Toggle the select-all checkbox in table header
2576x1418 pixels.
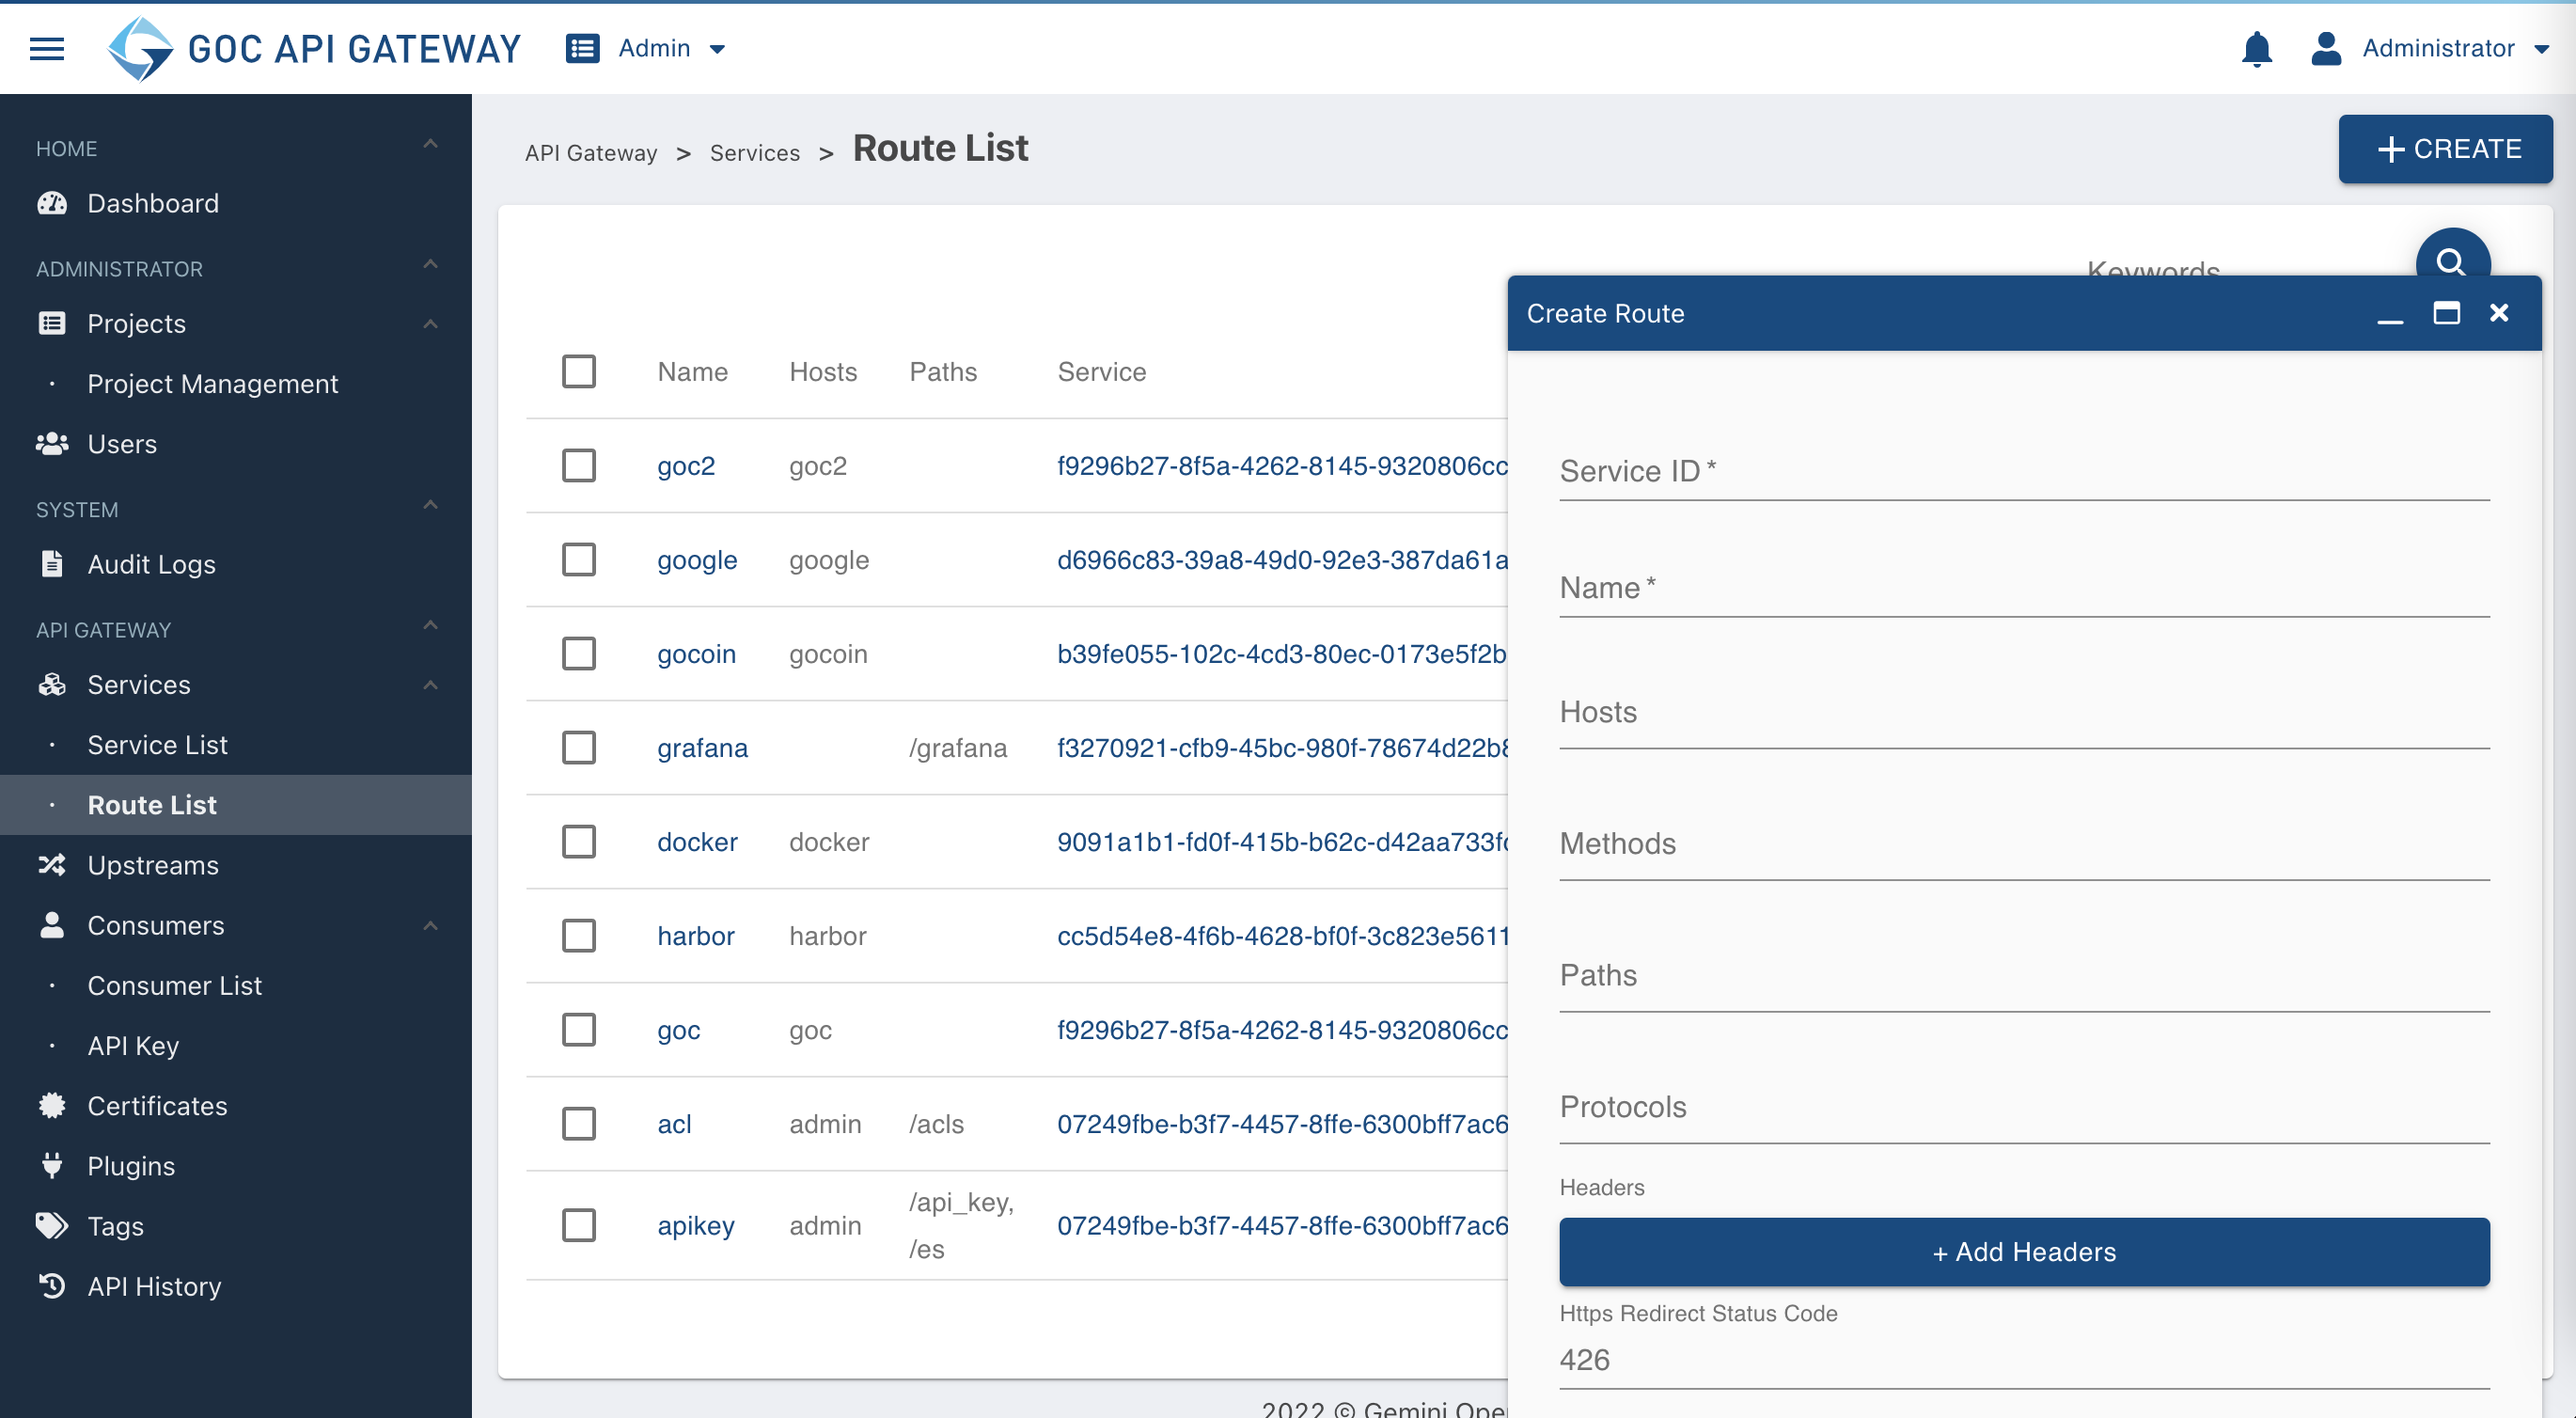coord(579,371)
